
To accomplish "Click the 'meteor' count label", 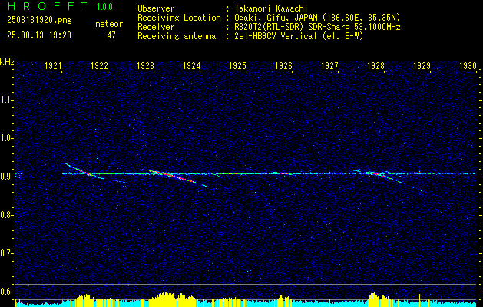I will click(x=109, y=24).
